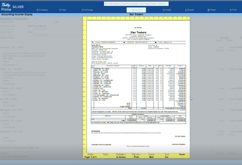Click the vertical ruler beside the preview
Viewport: 242px width, 165px height.
(x=85, y=87)
